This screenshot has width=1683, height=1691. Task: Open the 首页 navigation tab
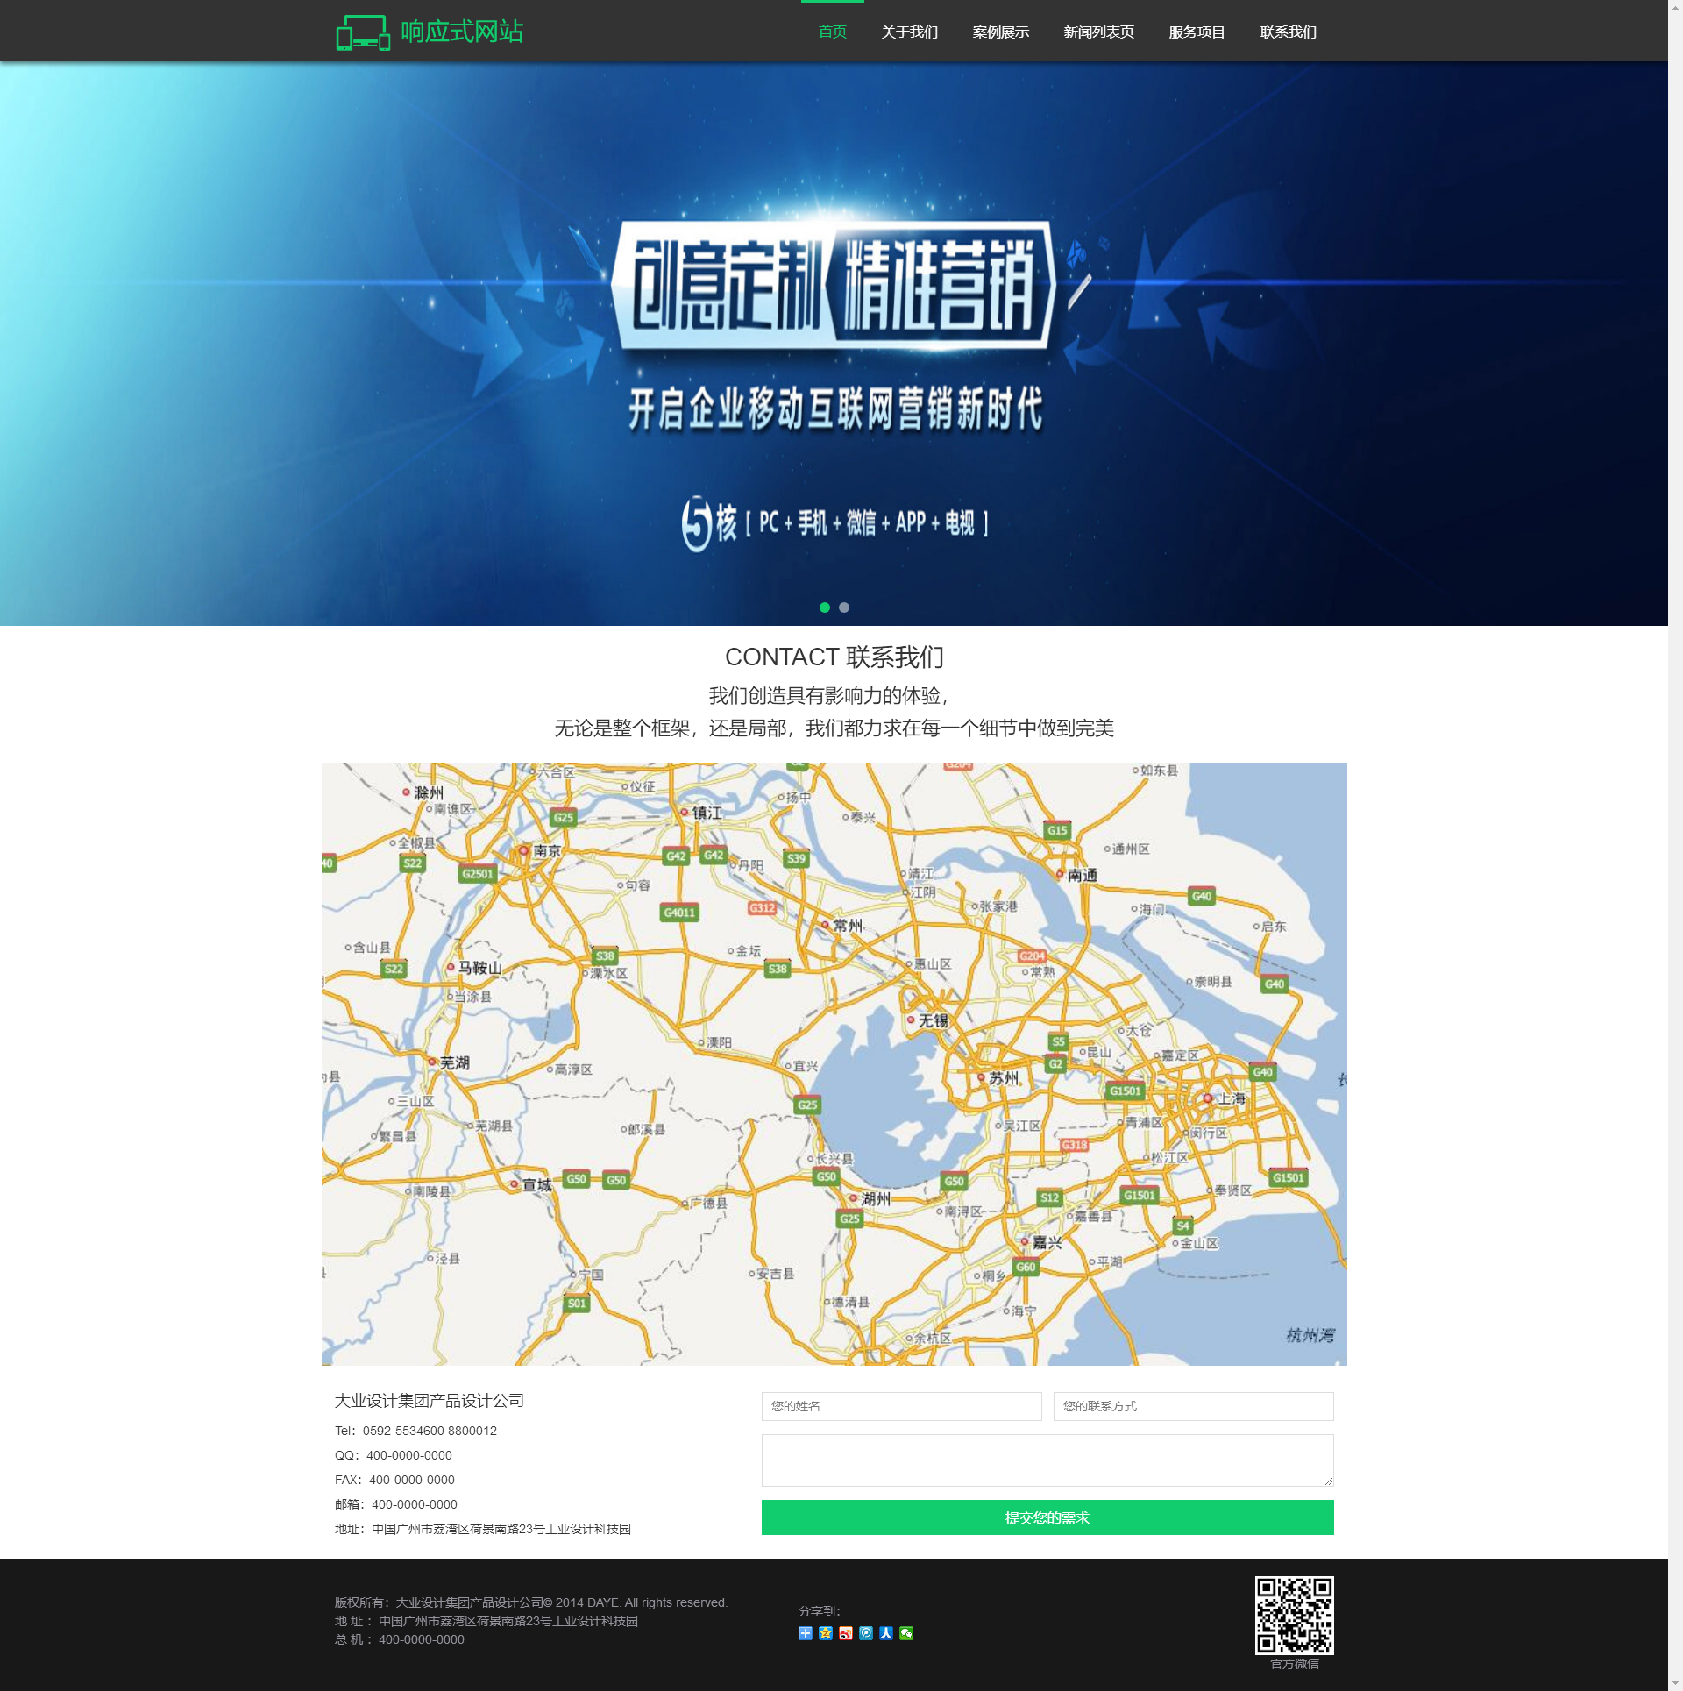pyautogui.click(x=832, y=32)
